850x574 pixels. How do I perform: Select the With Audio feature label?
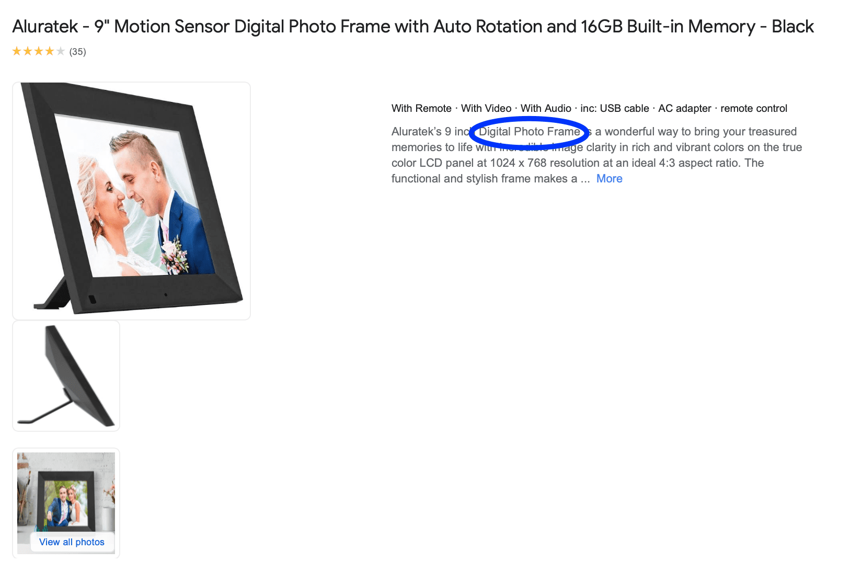click(546, 108)
